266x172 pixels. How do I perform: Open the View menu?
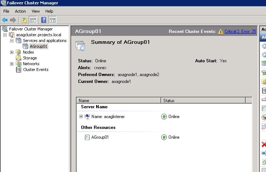coord(36,11)
